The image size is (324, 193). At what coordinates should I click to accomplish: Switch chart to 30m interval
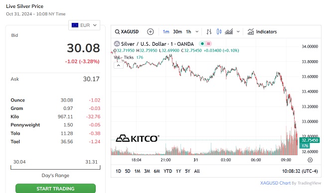177,32
